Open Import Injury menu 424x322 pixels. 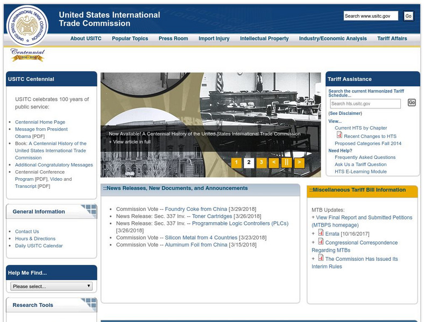click(x=214, y=39)
